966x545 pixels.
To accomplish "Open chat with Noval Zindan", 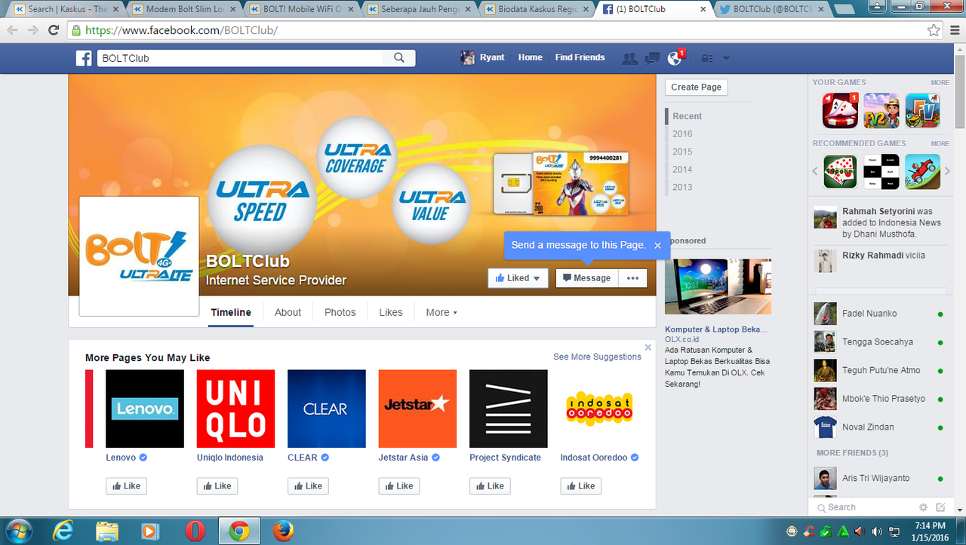I will [879, 427].
